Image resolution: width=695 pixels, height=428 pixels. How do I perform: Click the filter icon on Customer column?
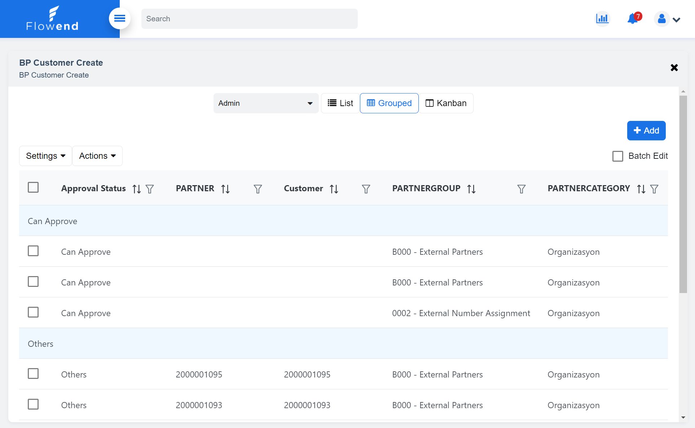click(x=365, y=188)
